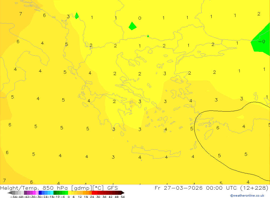Screen dimensions: 270x198
Task: Click the "Fr 27-03-2026 00:00 UTC (12+228)" timestamp
Action: coord(211,188)
